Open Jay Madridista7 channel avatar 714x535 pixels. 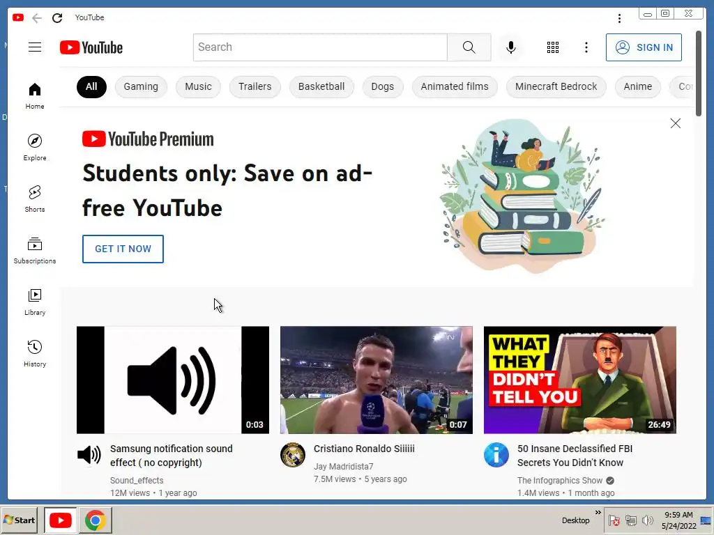click(292, 454)
